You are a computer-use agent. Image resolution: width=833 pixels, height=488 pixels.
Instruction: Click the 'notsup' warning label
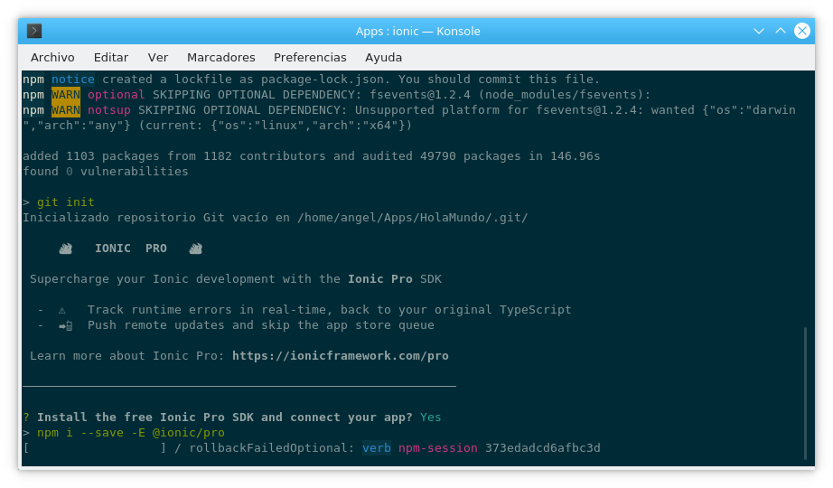pos(109,110)
